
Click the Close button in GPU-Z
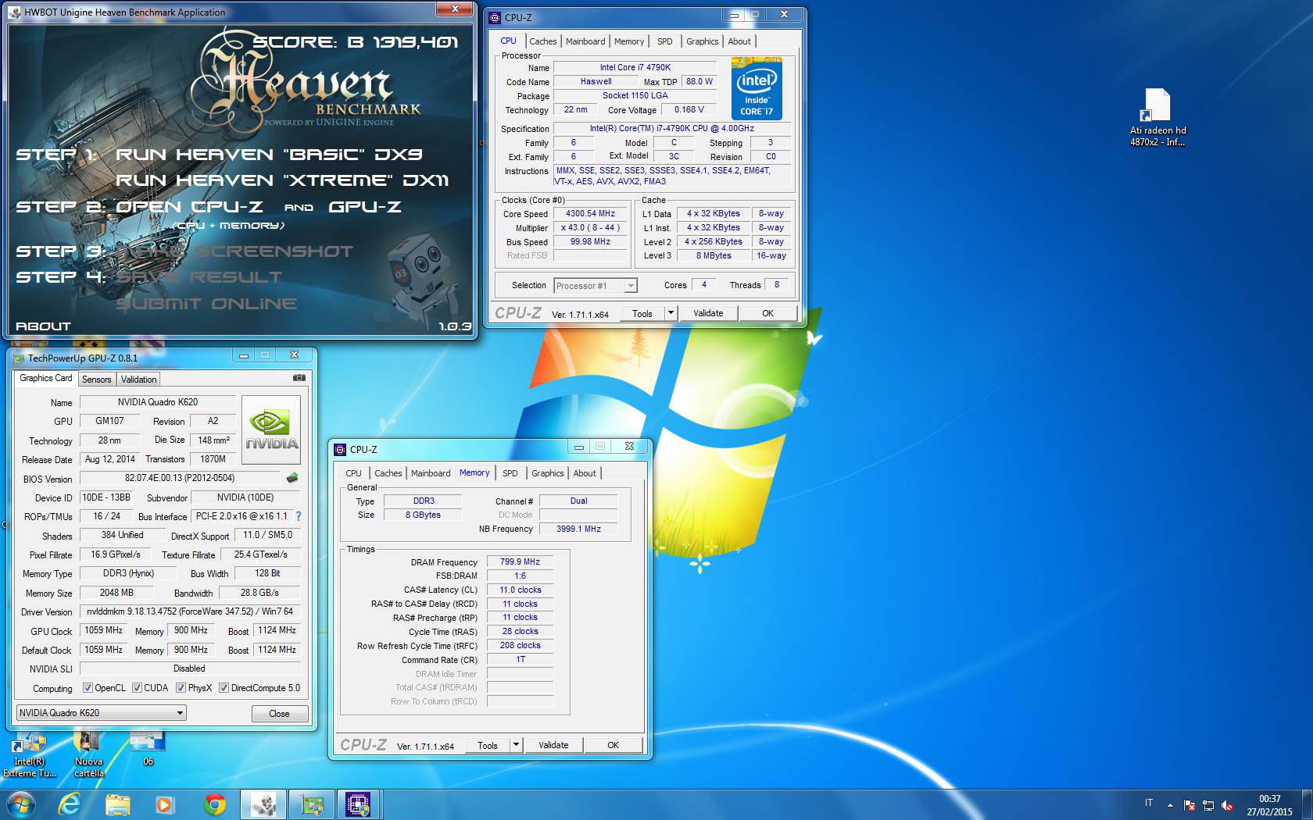click(279, 714)
